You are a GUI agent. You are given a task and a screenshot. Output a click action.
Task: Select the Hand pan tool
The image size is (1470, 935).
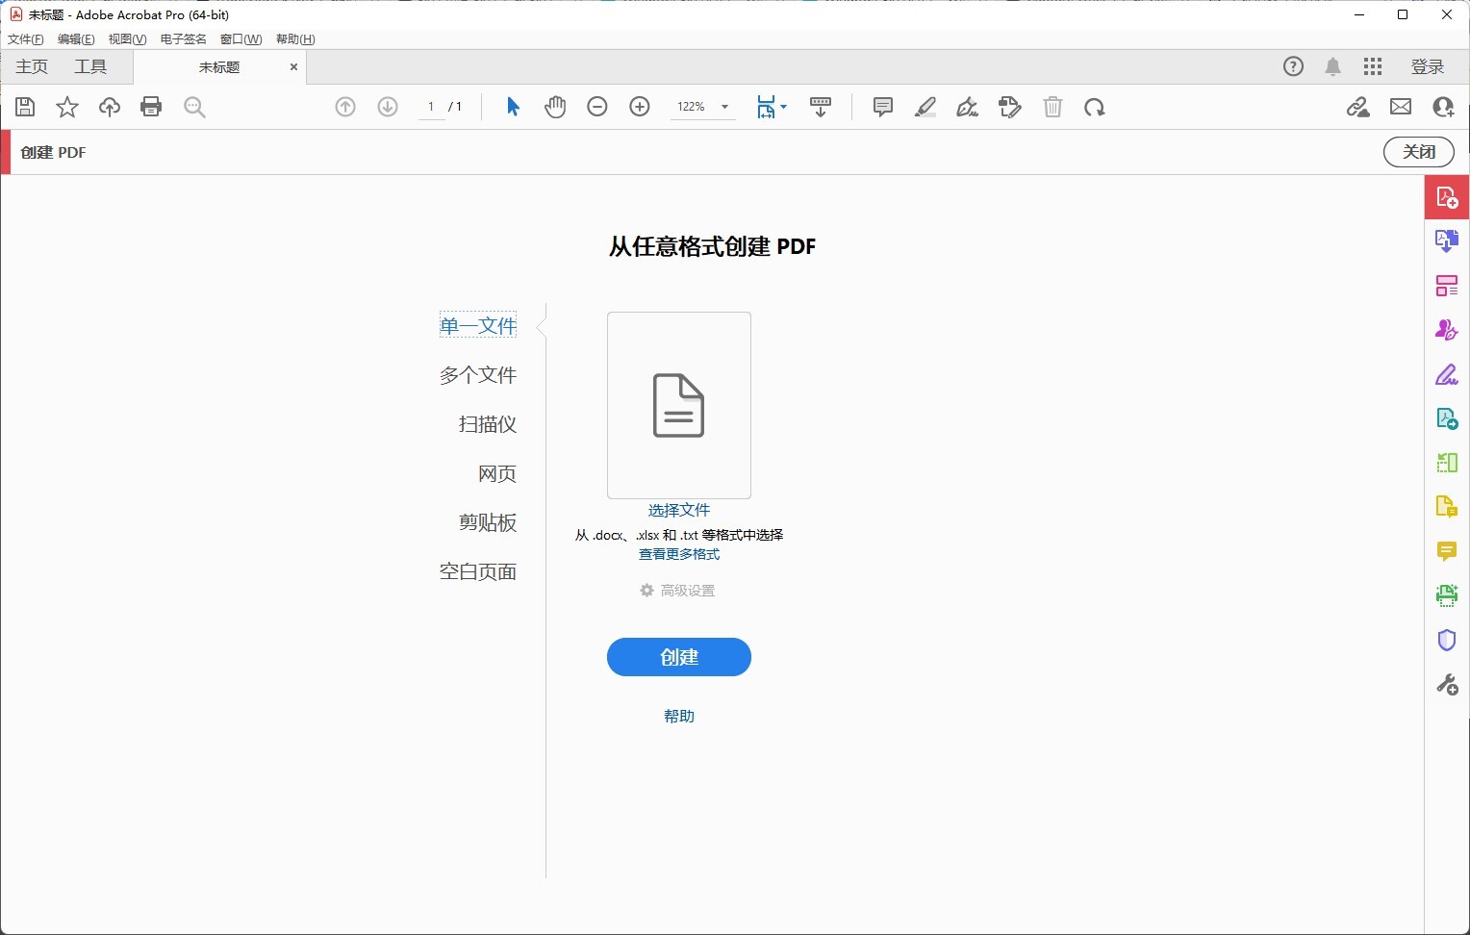(x=555, y=107)
